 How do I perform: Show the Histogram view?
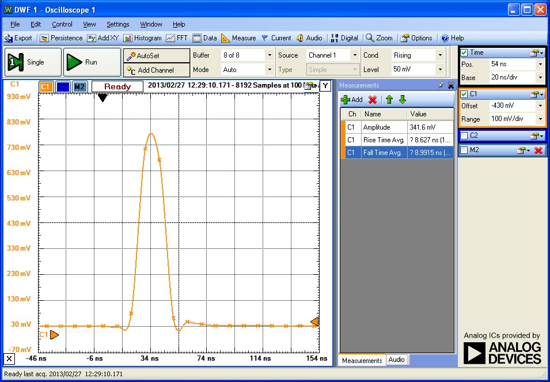(142, 38)
